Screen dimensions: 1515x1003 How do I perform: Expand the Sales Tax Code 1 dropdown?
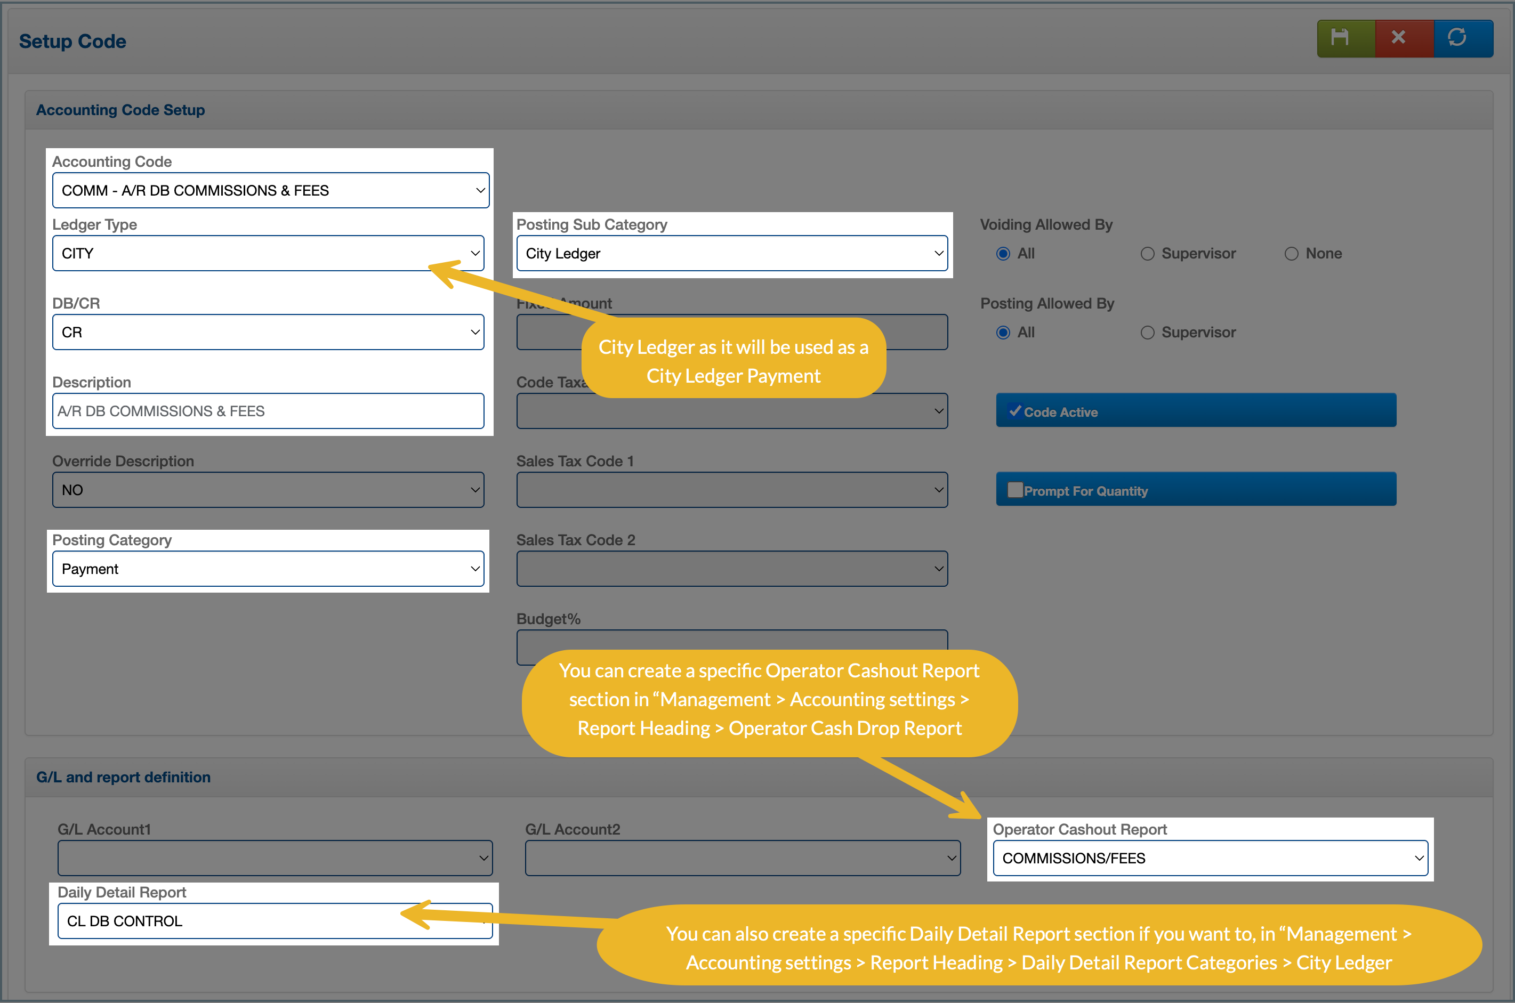point(732,490)
